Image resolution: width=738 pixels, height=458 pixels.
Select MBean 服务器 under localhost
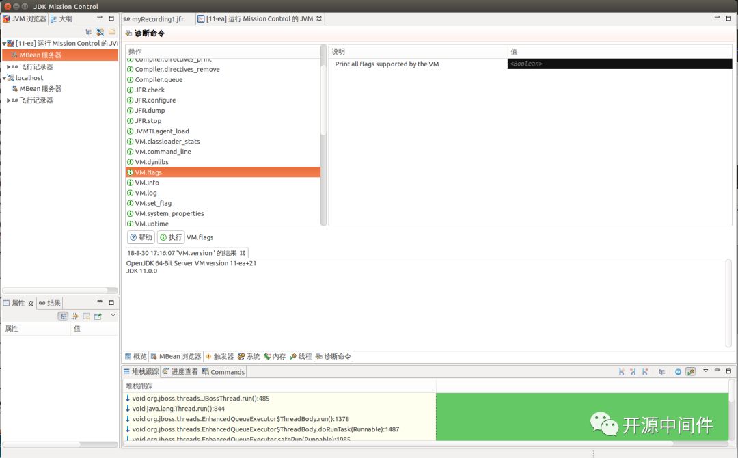(40, 88)
